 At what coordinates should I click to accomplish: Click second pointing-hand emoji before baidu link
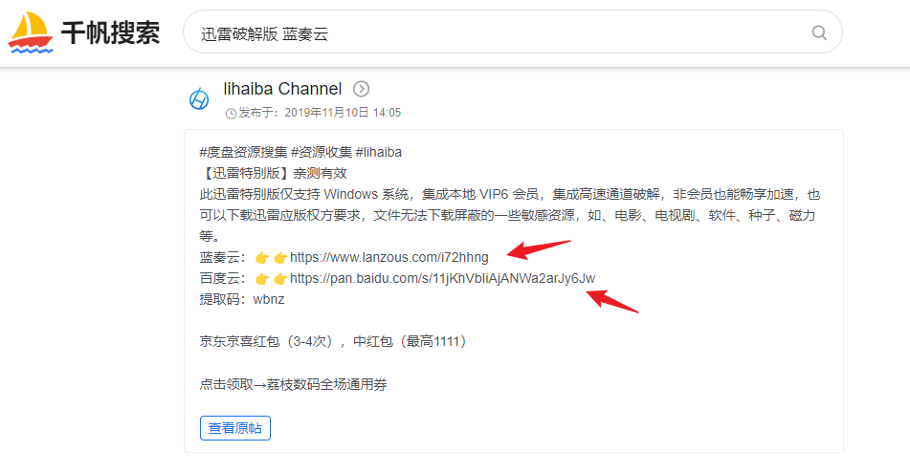280,279
